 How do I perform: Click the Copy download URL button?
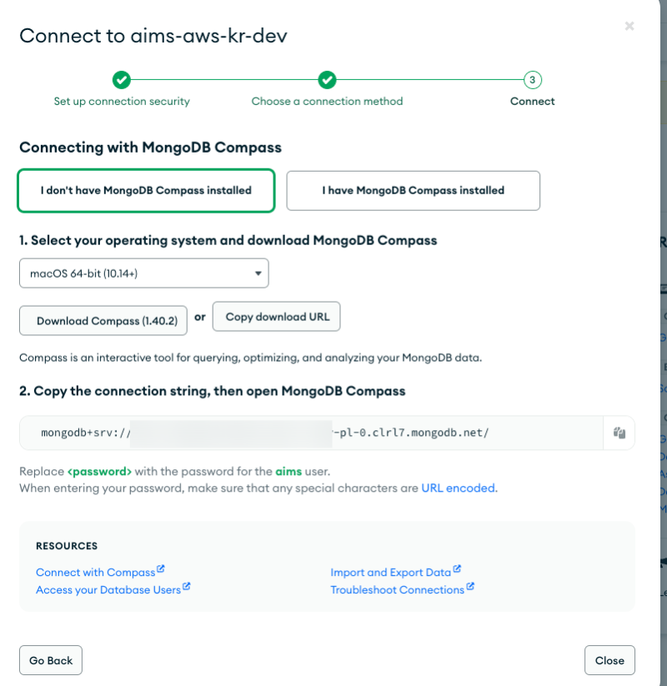point(277,317)
